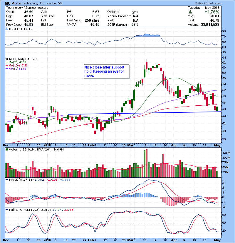Click the Apr date label under the stochastic panel
Screen dimensions: 235x243
click(x=174, y=240)
